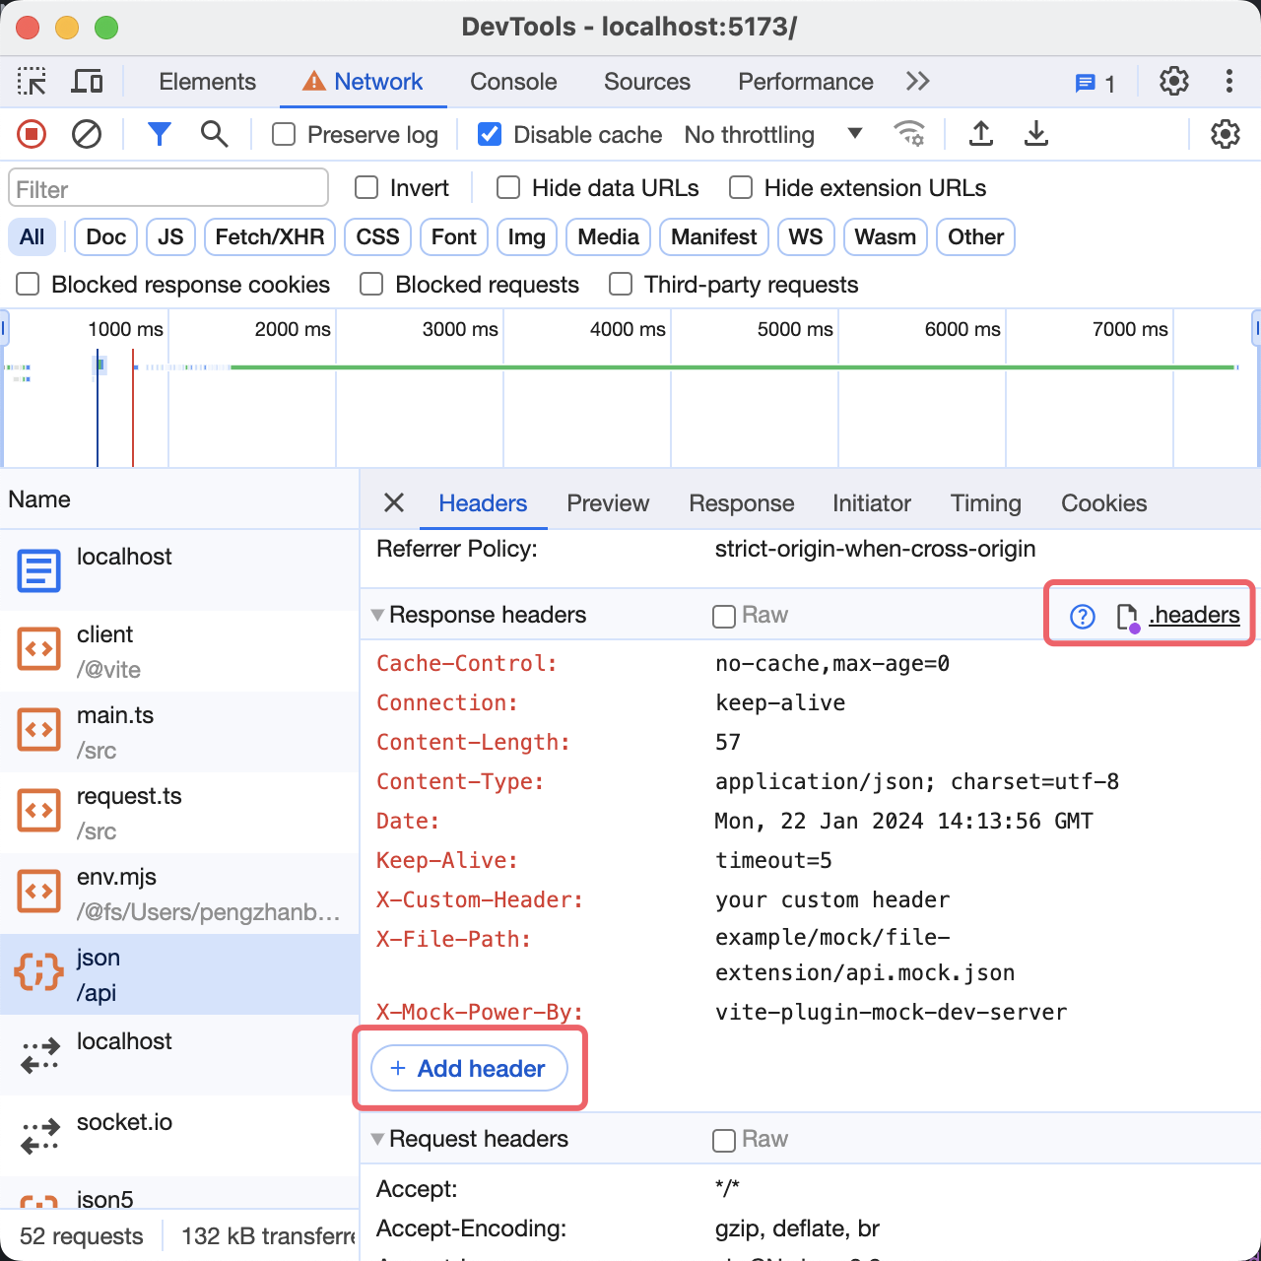Image resolution: width=1261 pixels, height=1261 pixels.
Task: Open the .headers override file link
Action: click(x=1193, y=615)
